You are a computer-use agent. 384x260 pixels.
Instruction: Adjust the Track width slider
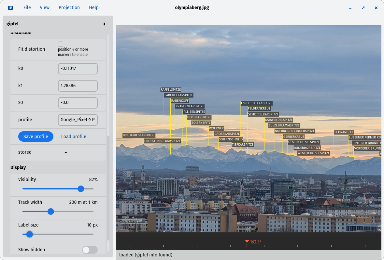tap(58, 211)
